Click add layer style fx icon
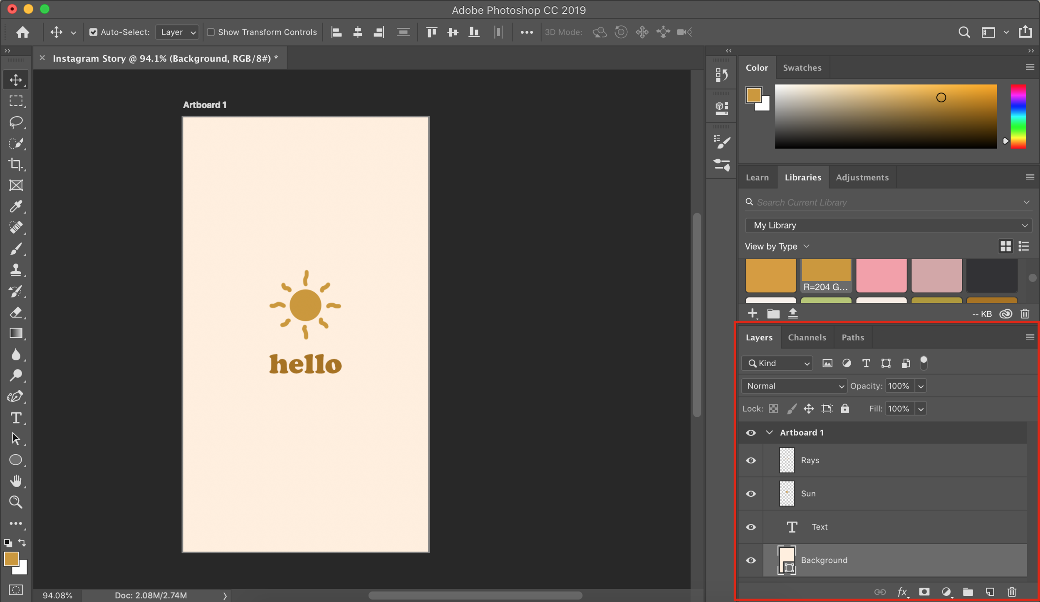 click(902, 592)
